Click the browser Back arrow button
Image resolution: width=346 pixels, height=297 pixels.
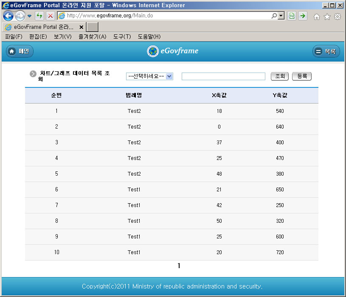click(x=8, y=16)
